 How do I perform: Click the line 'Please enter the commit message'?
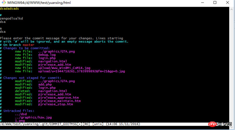(61, 38)
